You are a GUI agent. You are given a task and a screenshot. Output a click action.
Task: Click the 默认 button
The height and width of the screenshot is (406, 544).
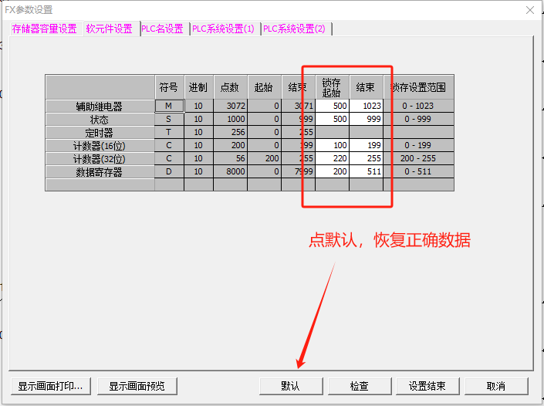click(x=290, y=386)
